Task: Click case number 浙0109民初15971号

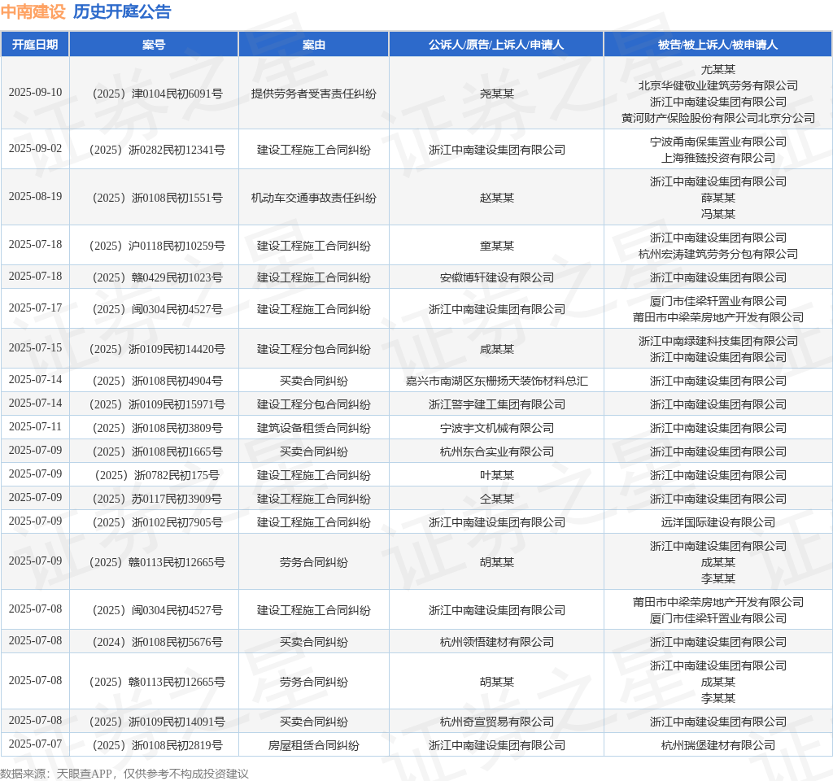Action: [x=157, y=405]
